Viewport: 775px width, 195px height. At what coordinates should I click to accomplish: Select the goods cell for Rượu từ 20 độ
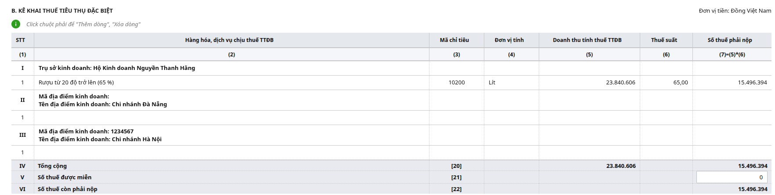click(x=231, y=83)
